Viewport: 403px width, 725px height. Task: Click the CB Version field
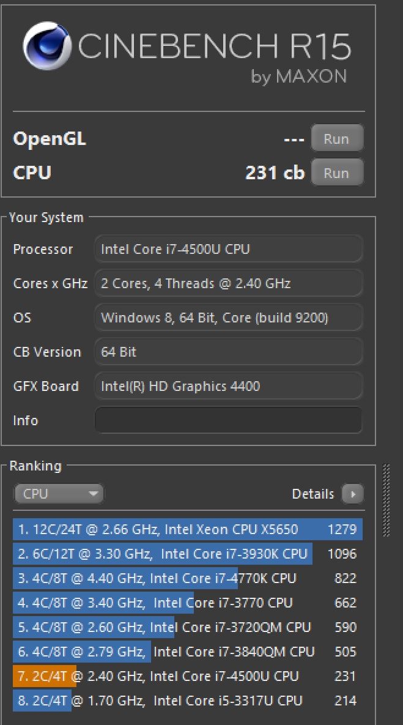pyautogui.click(x=228, y=352)
